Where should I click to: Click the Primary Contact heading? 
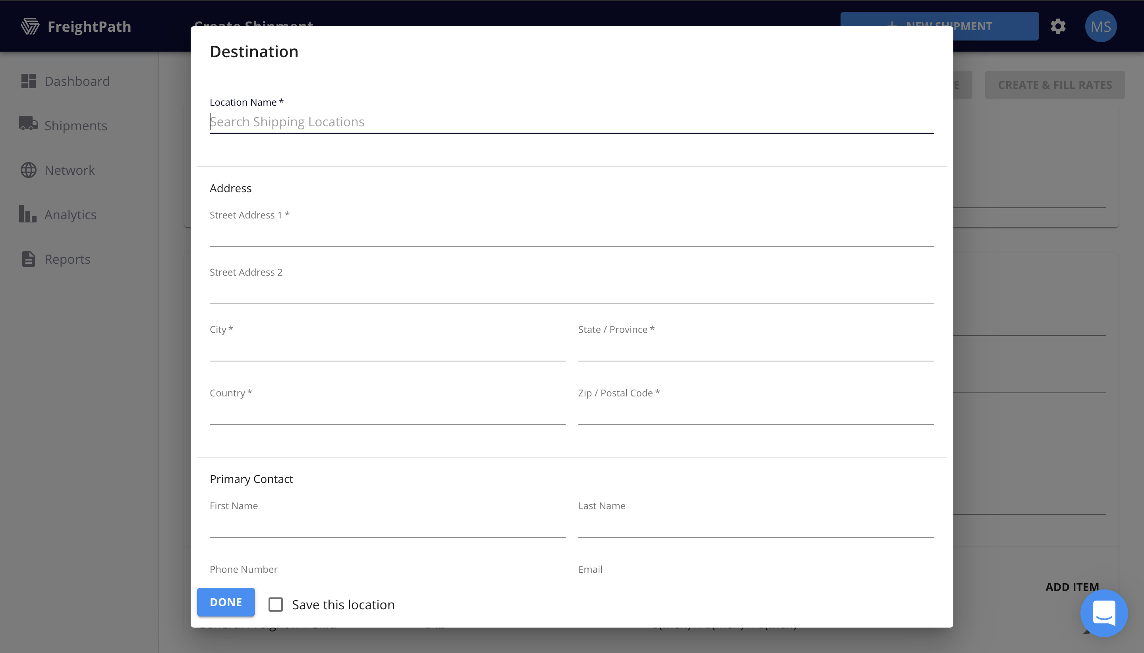click(x=251, y=479)
